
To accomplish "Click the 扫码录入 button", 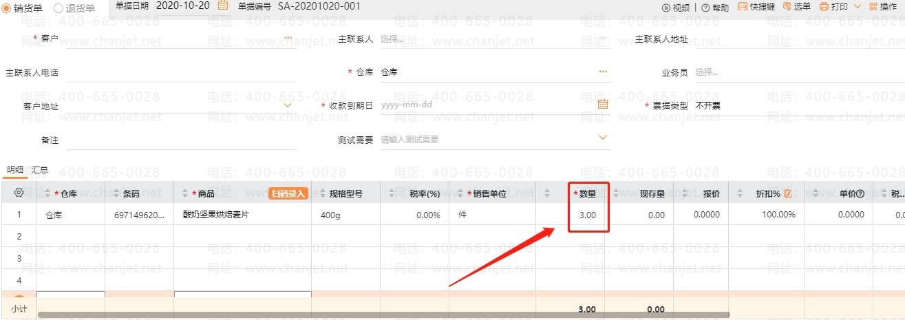I will coord(288,194).
